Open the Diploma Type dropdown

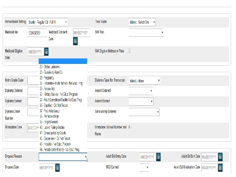(x=145, y=81)
